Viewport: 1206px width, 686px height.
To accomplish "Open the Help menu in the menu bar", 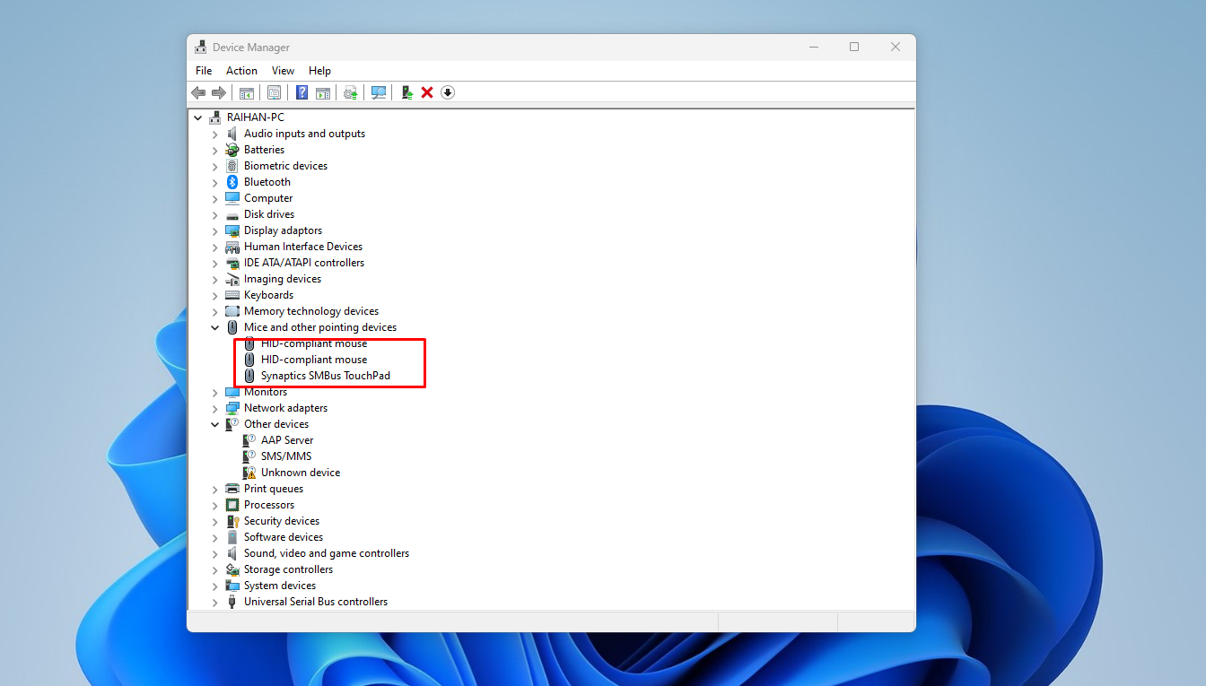I will tap(320, 71).
